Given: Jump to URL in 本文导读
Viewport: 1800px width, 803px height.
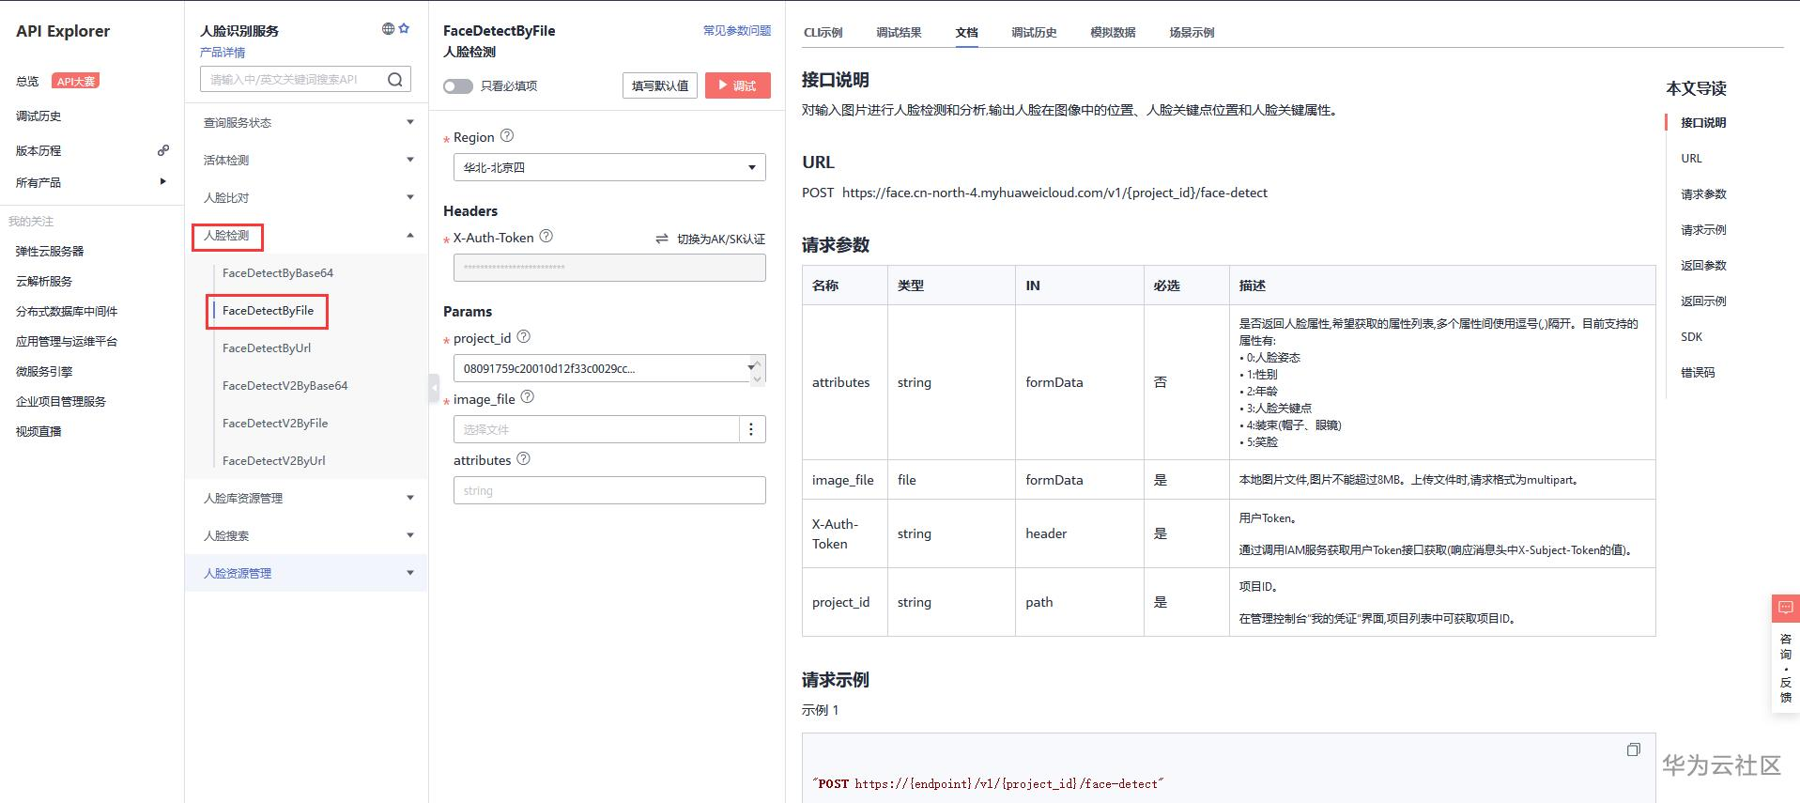Looking at the screenshot, I should click(1691, 159).
